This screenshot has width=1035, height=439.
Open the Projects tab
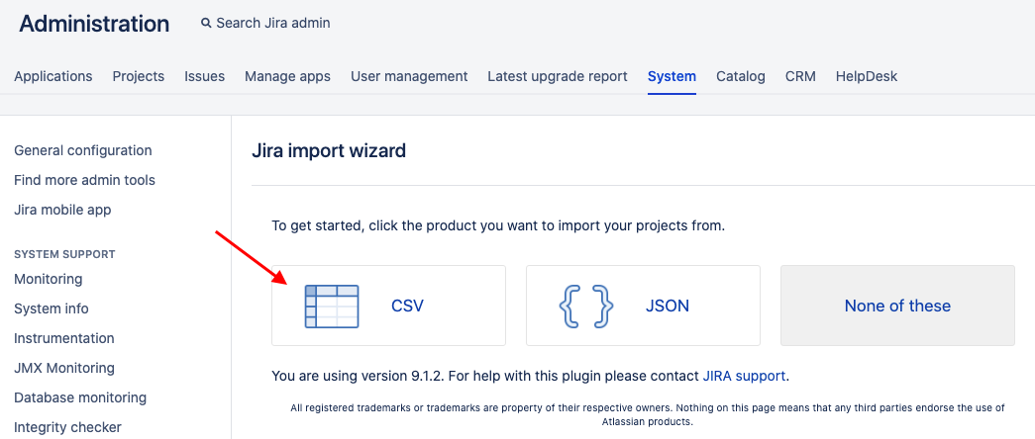point(139,76)
